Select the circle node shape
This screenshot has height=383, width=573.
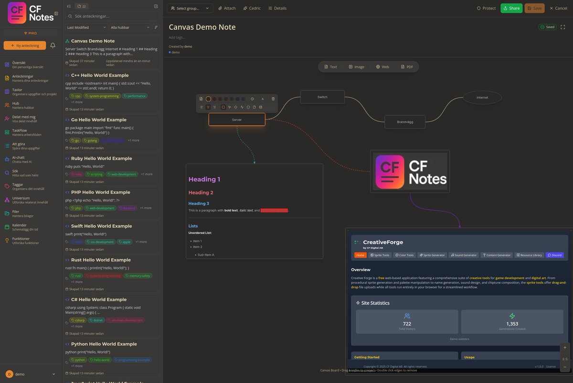[x=248, y=107]
